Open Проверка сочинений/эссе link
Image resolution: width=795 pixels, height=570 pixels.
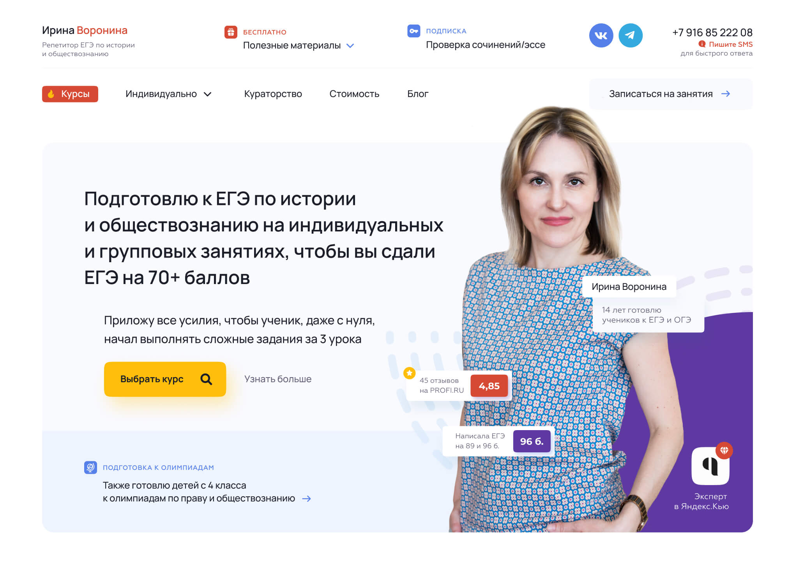(485, 45)
